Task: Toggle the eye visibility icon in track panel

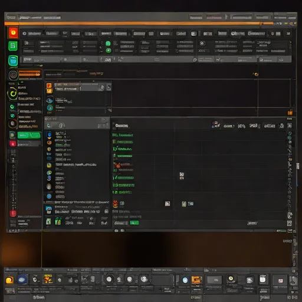Action: coord(50,100)
